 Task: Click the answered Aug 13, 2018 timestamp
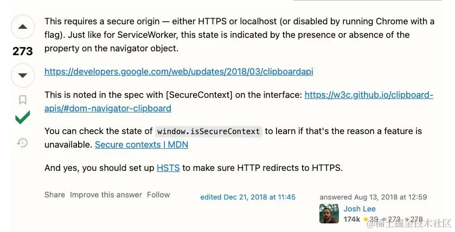point(373,197)
